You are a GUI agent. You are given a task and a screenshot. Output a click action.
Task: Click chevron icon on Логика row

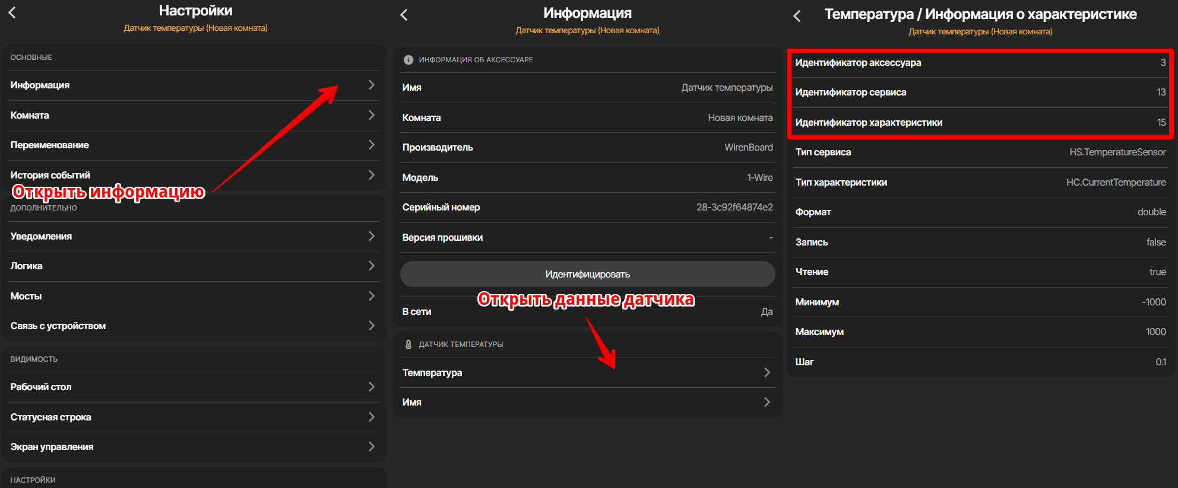pos(371,266)
